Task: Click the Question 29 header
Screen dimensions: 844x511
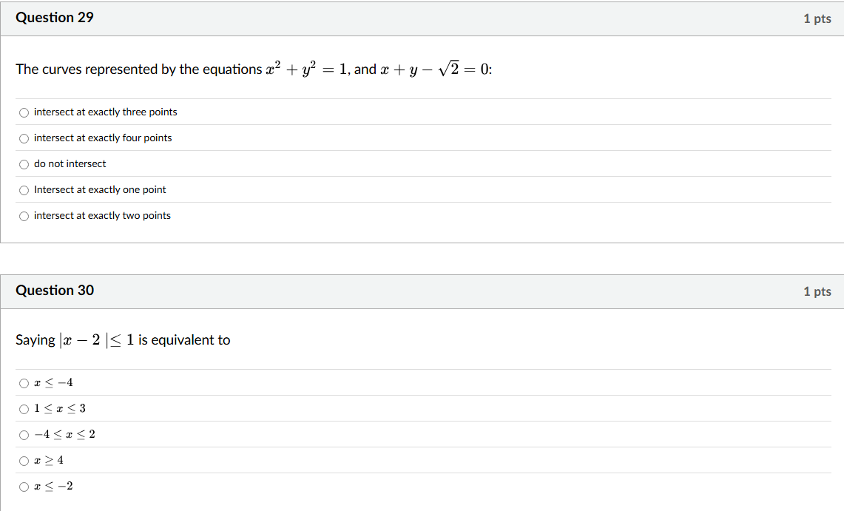Action: [55, 17]
